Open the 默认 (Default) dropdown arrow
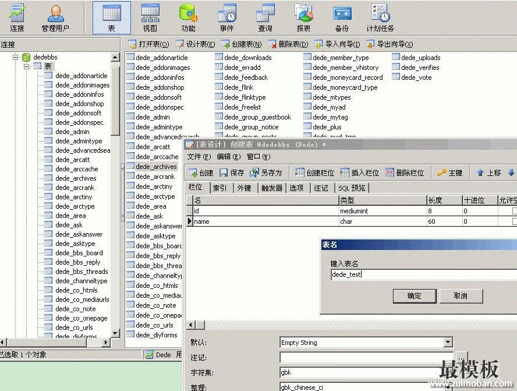Viewport: 517px width, 391px height. (x=448, y=342)
